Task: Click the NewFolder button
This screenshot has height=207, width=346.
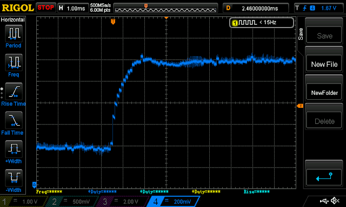Action: tap(324, 93)
